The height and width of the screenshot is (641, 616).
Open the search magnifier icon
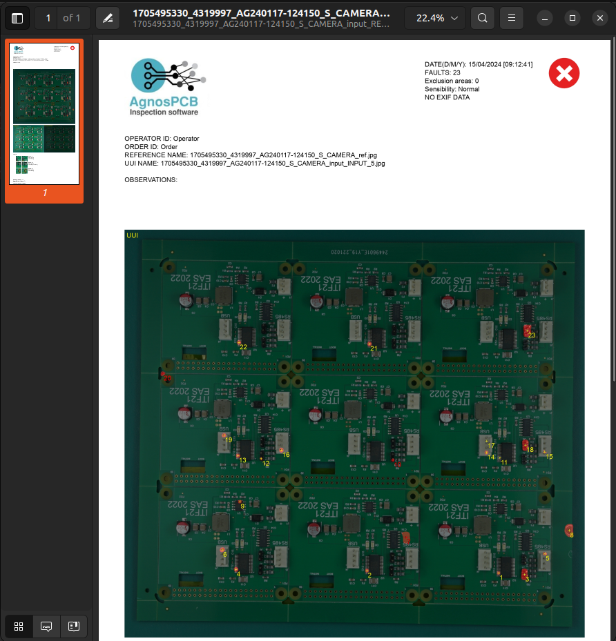(x=483, y=18)
